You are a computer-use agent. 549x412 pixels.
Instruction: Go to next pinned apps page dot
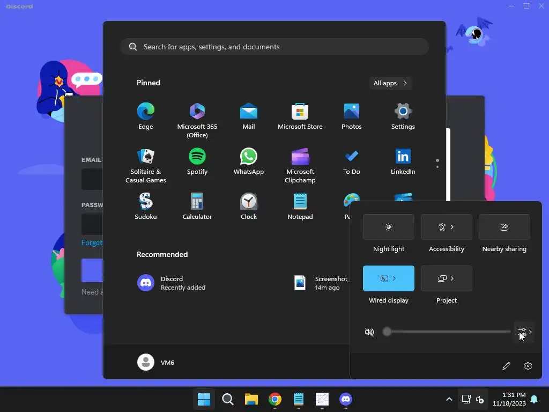coord(437,167)
